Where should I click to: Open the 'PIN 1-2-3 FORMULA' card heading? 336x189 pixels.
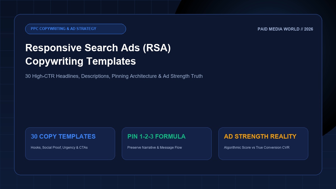click(x=157, y=136)
